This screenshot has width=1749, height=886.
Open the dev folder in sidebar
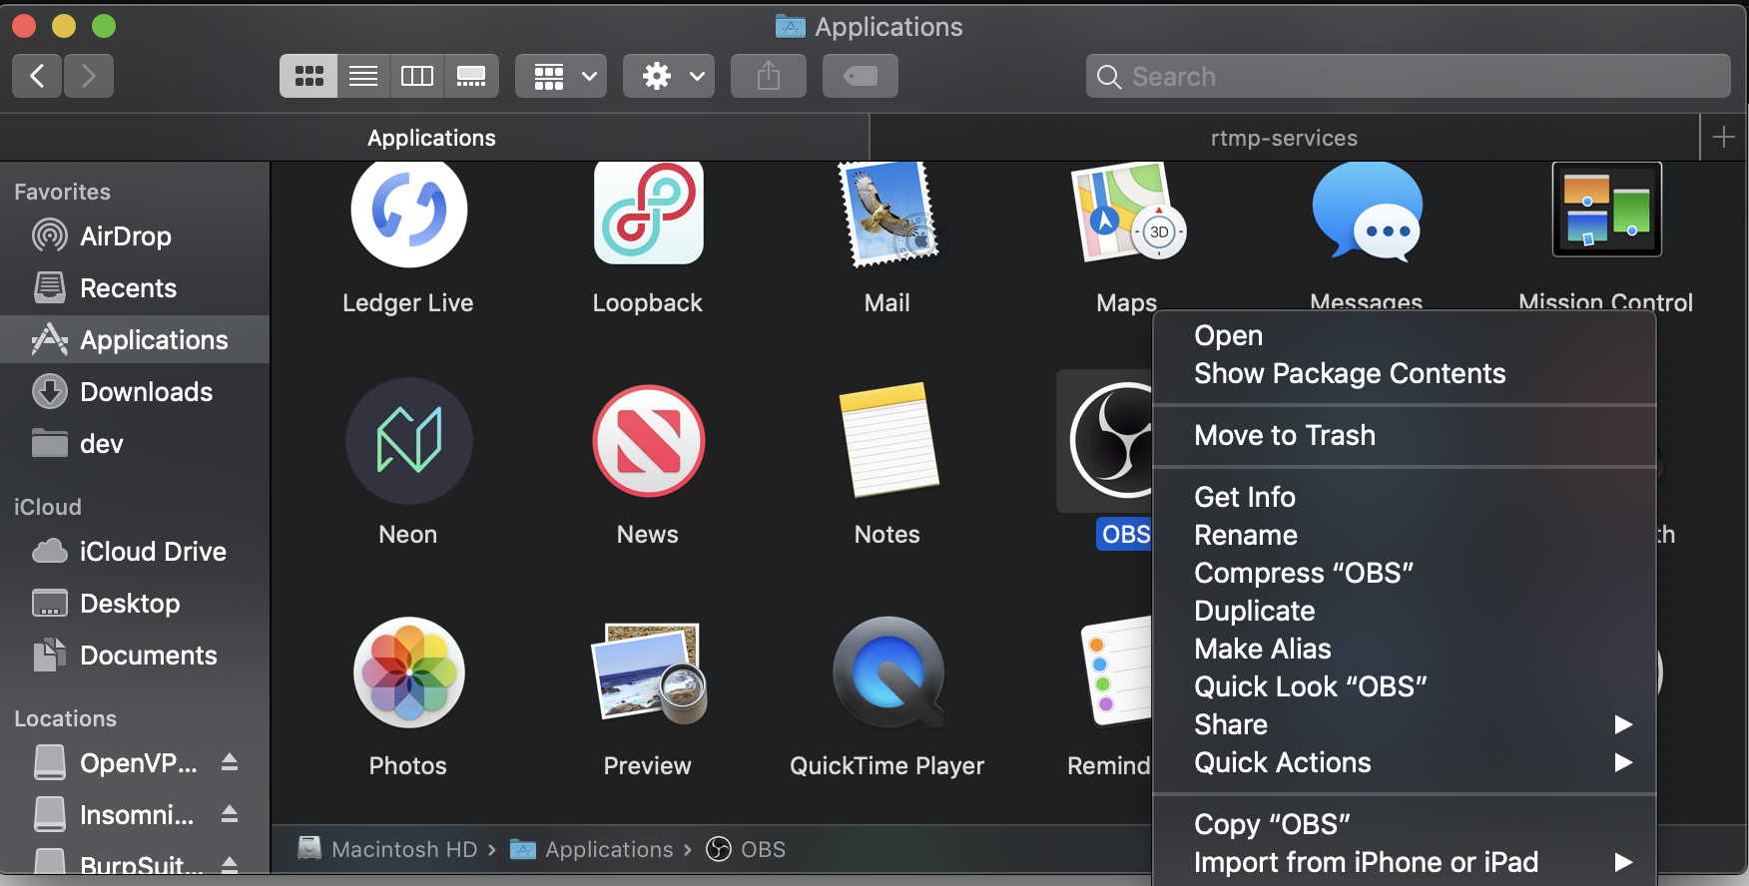pos(135,444)
